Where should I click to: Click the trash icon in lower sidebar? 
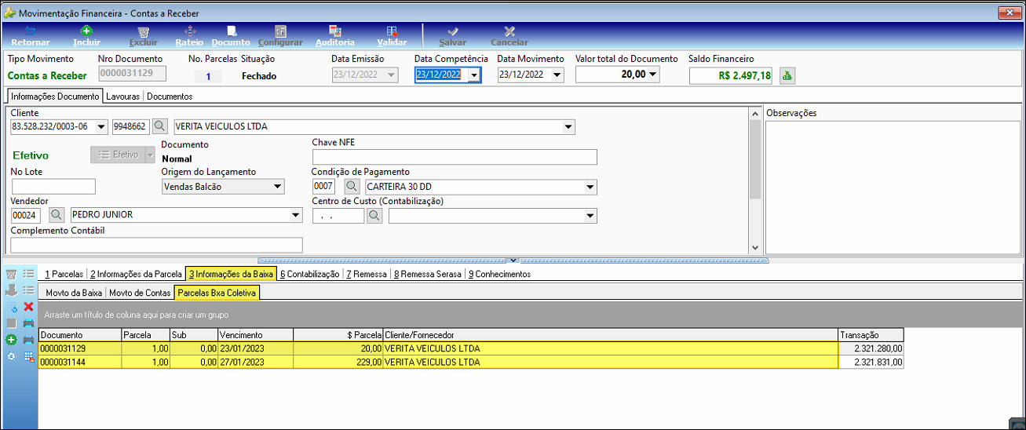tap(11, 274)
